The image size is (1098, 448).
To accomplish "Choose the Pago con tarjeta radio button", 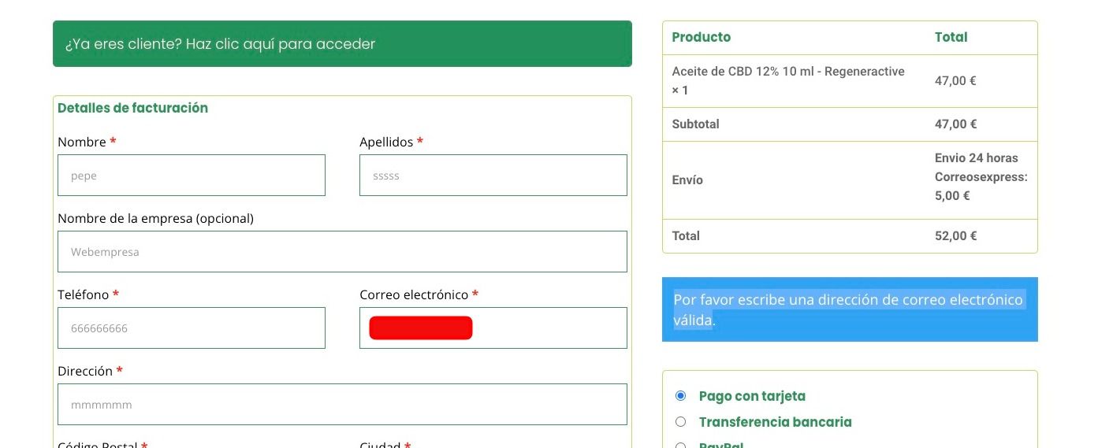I will click(x=681, y=396).
